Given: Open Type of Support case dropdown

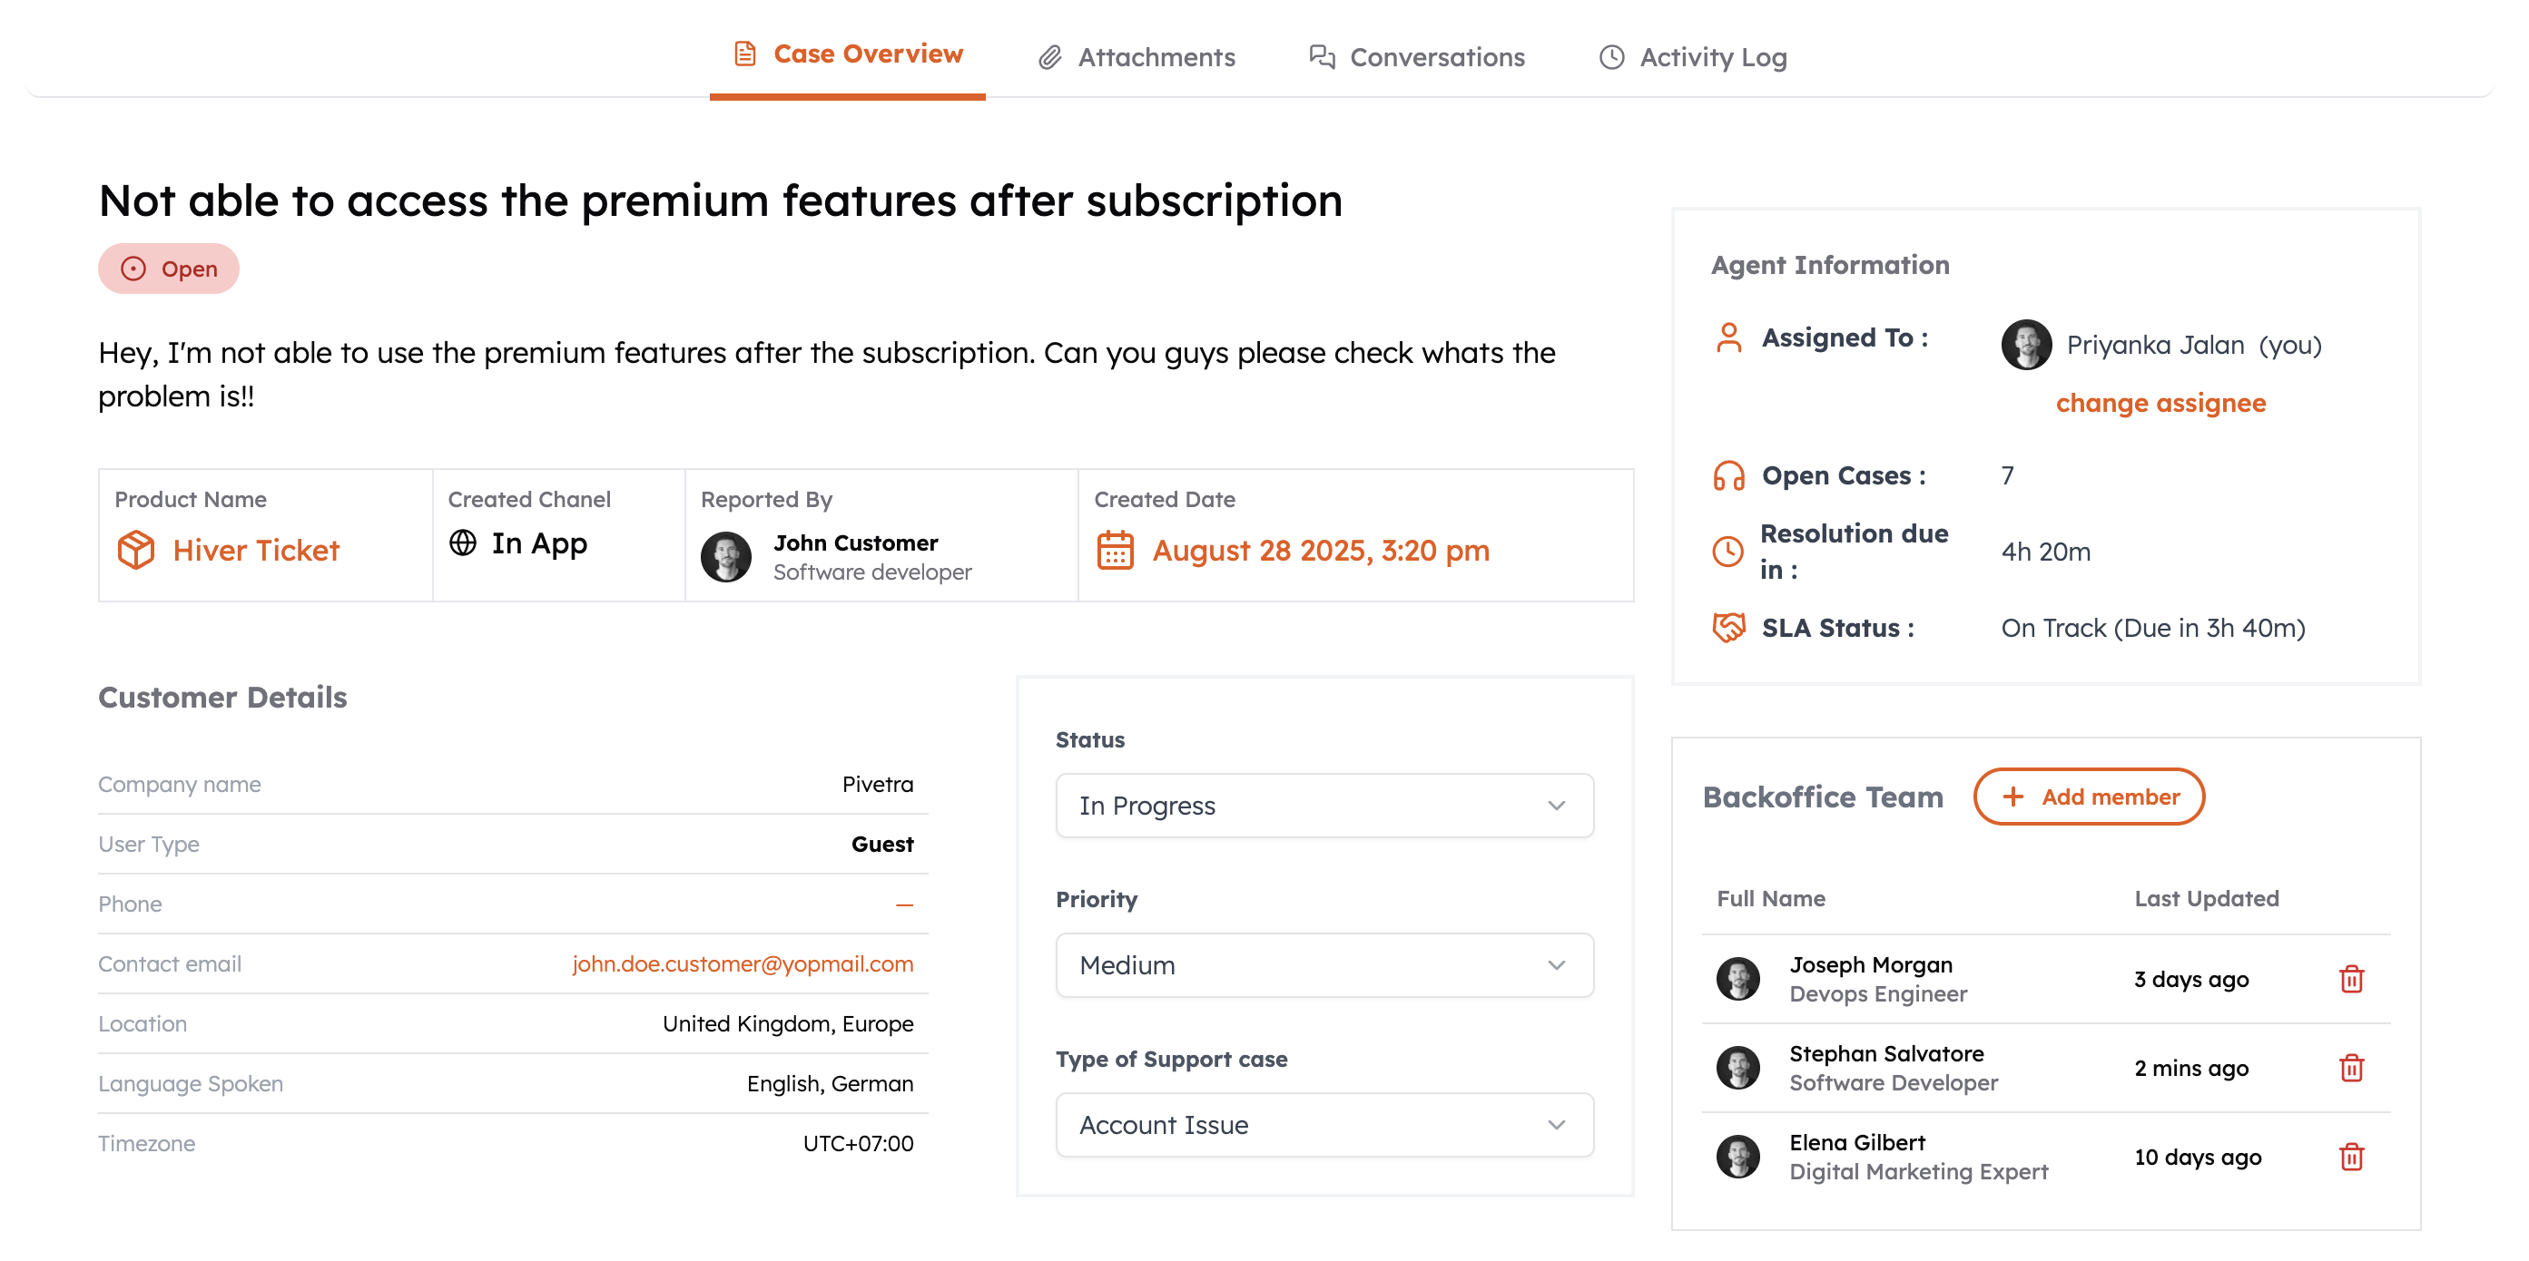Looking at the screenshot, I should 1324,1125.
